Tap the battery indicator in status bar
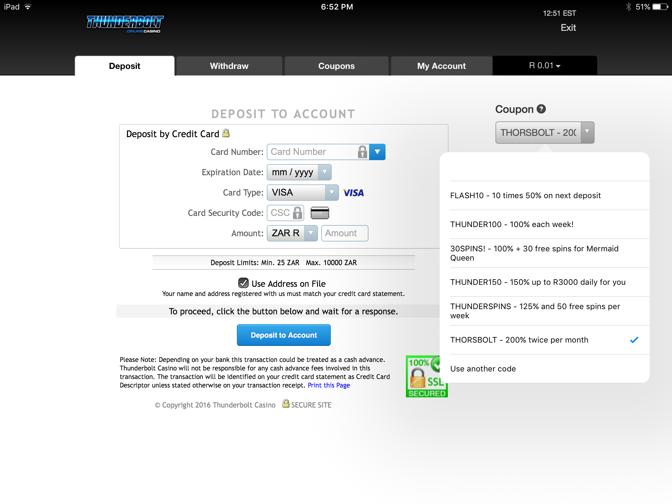This screenshot has width=672, height=504. [x=660, y=7]
